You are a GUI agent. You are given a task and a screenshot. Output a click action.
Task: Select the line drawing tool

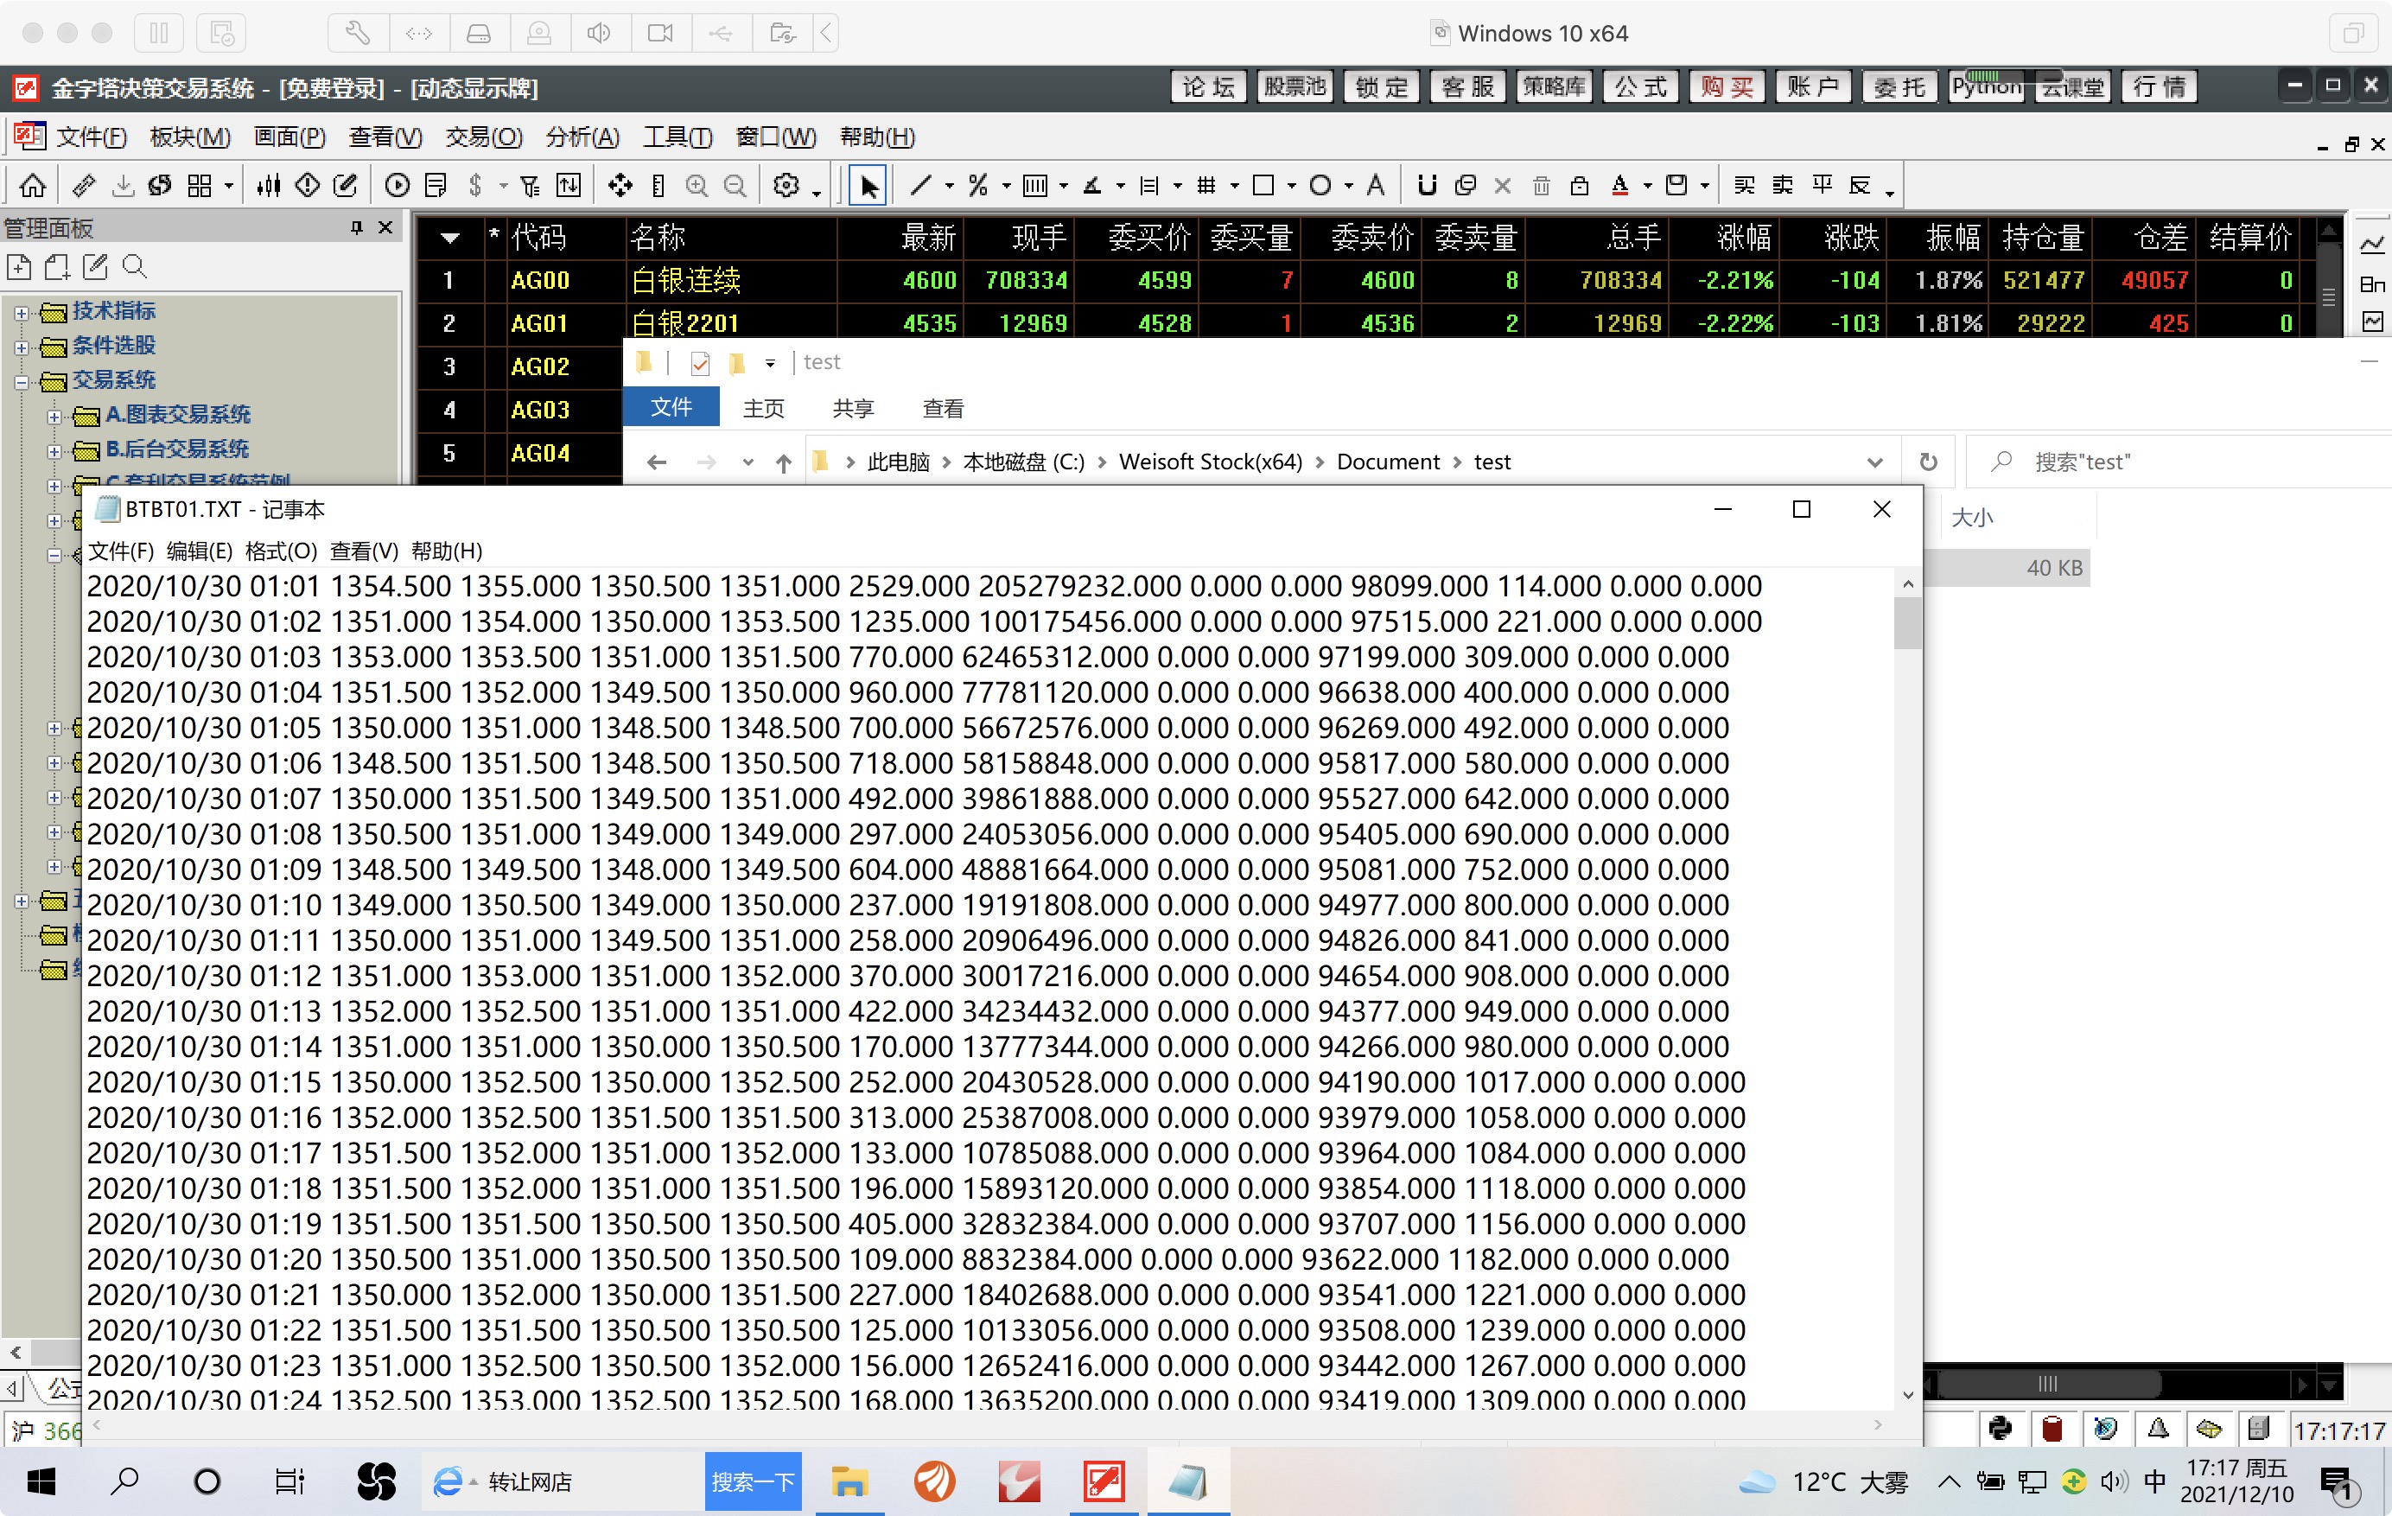(x=921, y=185)
